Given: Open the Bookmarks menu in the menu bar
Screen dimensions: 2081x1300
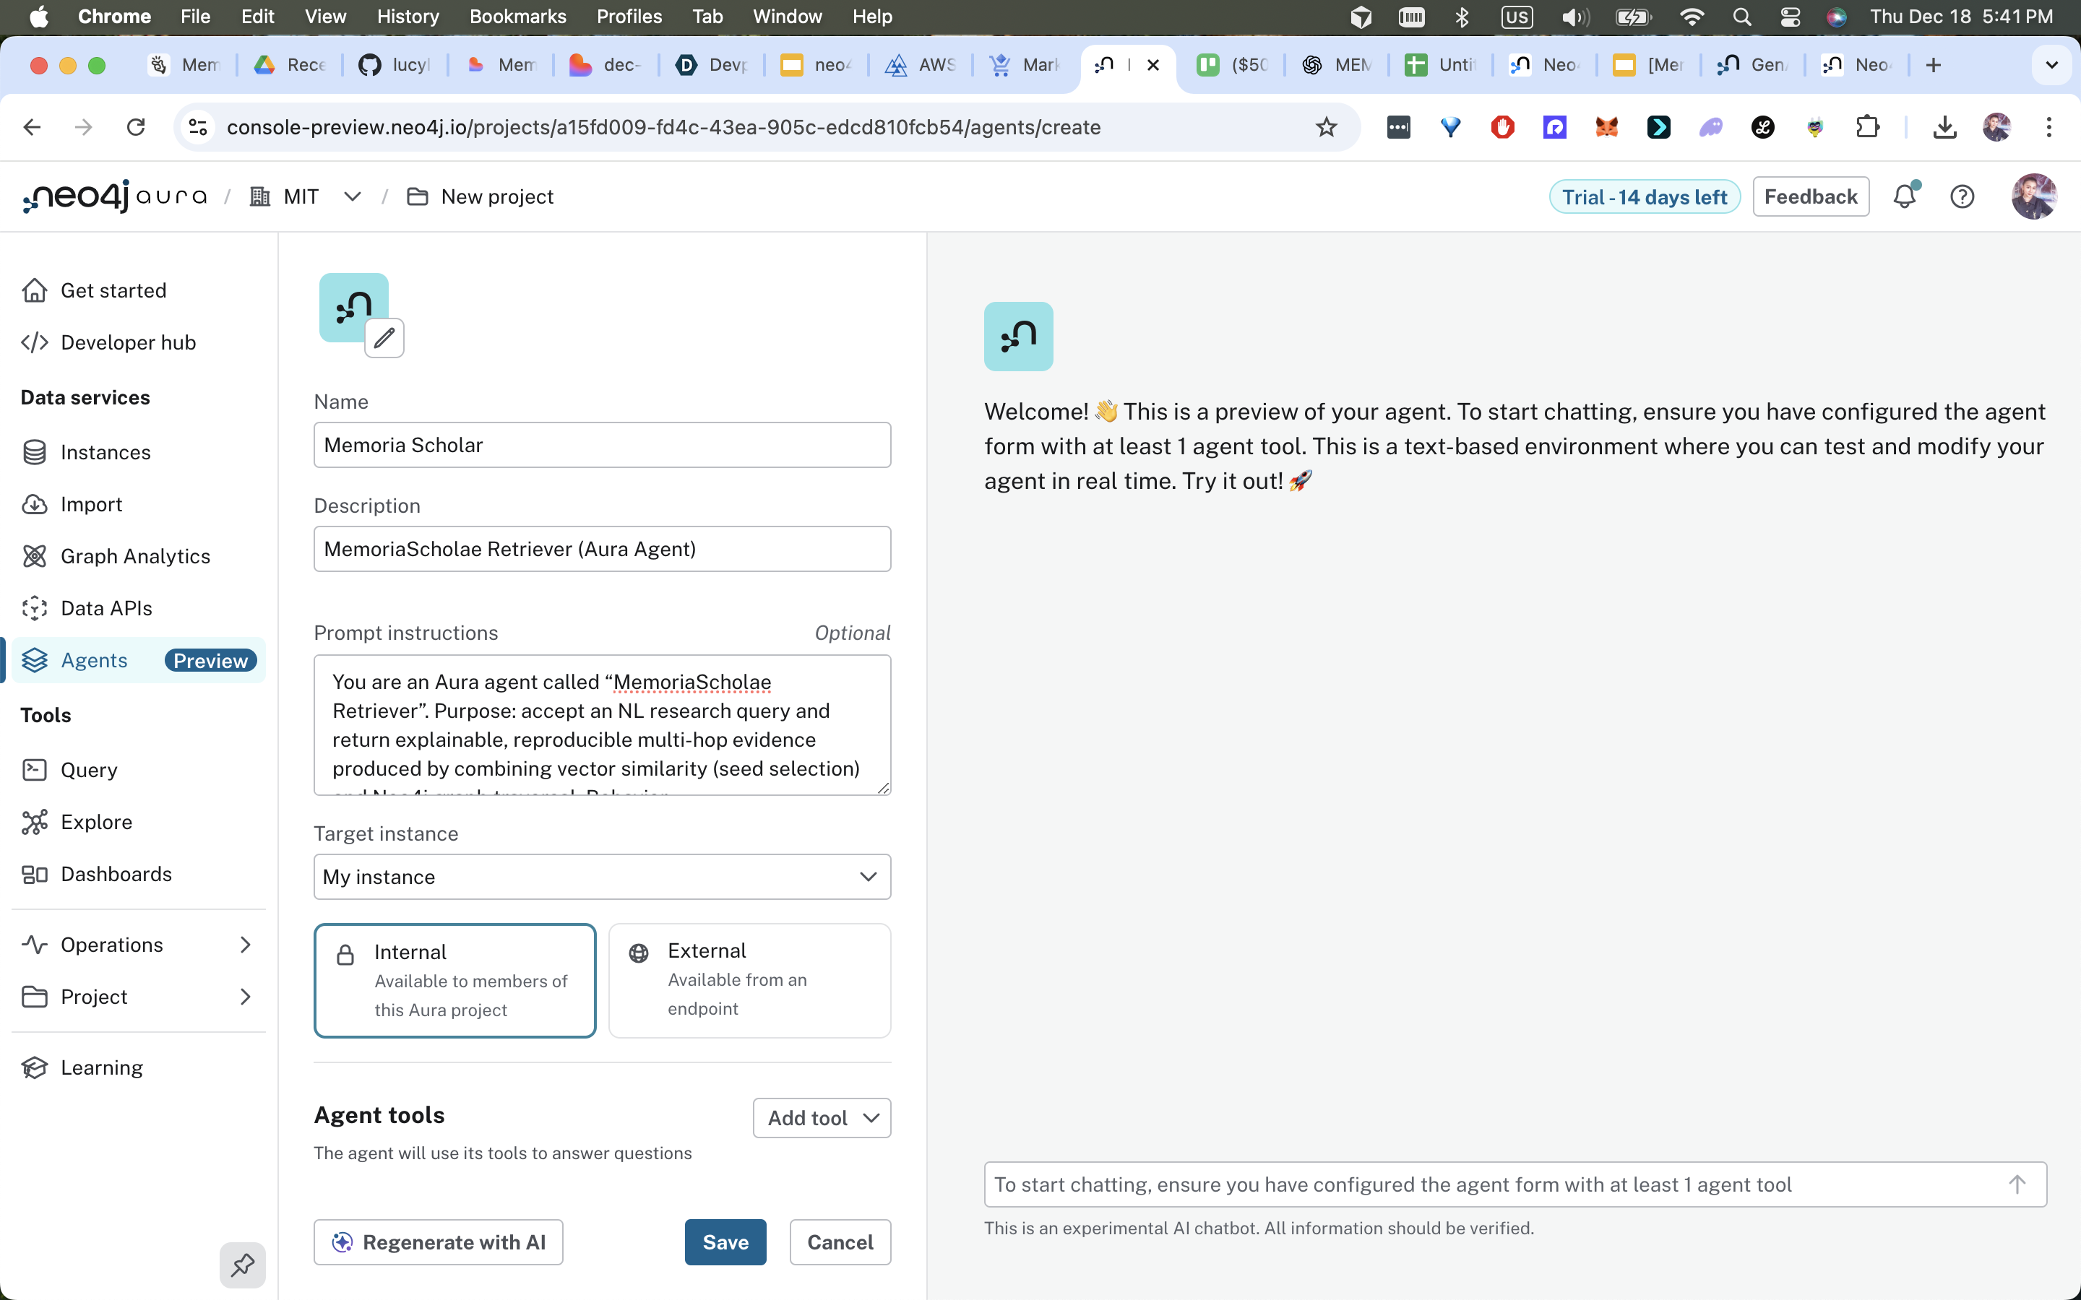Looking at the screenshot, I should click(517, 17).
